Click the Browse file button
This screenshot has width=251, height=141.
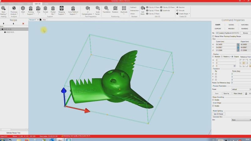tap(245, 33)
